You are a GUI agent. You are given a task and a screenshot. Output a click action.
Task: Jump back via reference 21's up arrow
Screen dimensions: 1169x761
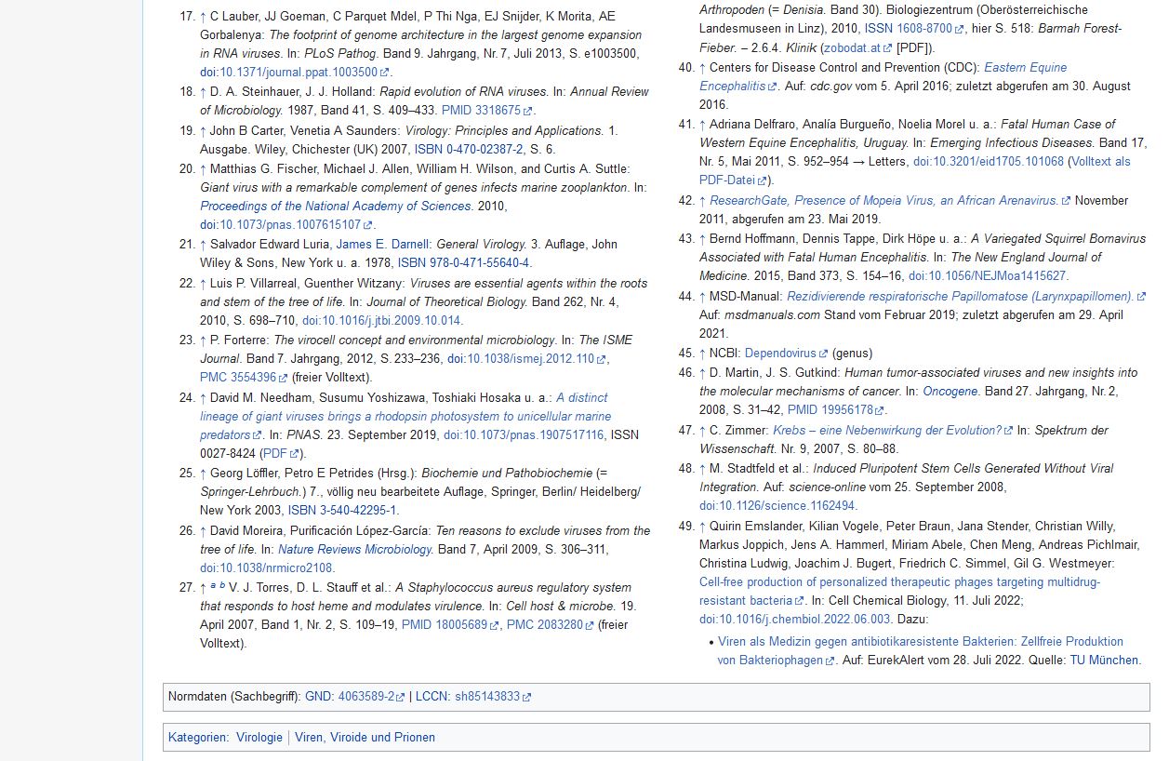pyautogui.click(x=204, y=245)
